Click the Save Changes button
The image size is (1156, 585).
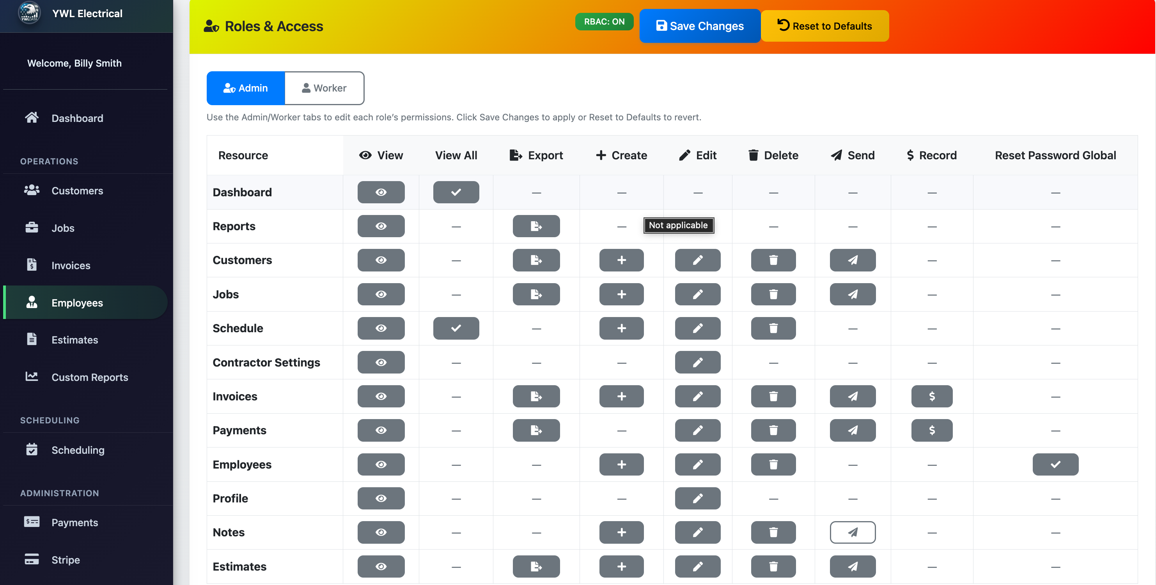pos(699,26)
